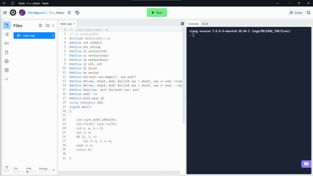Open the Files panel more options
The width and height of the screenshot is (313, 176).
(x=53, y=26)
